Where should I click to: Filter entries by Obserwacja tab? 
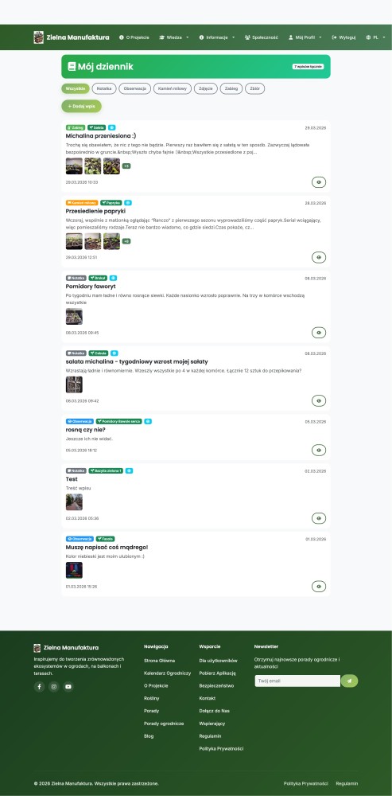click(135, 89)
